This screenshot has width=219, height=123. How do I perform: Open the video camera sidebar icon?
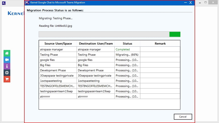pos(7,60)
